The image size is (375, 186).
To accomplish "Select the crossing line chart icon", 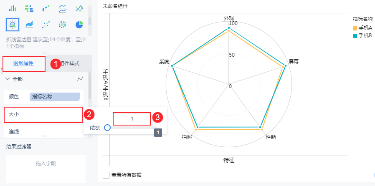I will 79,8.
